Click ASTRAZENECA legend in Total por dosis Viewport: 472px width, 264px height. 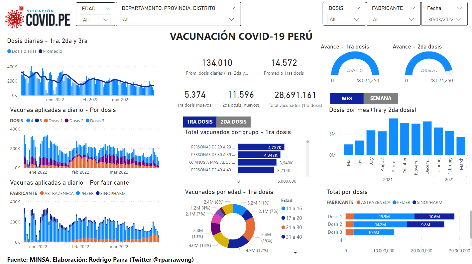(x=373, y=202)
